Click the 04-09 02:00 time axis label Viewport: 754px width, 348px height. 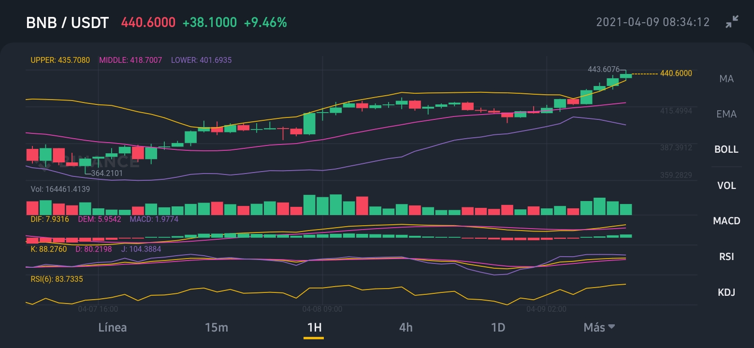point(546,308)
